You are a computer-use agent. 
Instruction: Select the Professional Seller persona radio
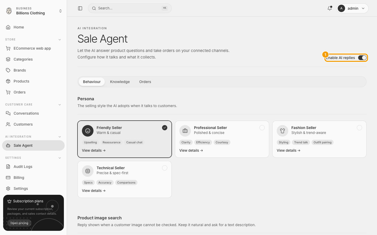tap(262, 128)
